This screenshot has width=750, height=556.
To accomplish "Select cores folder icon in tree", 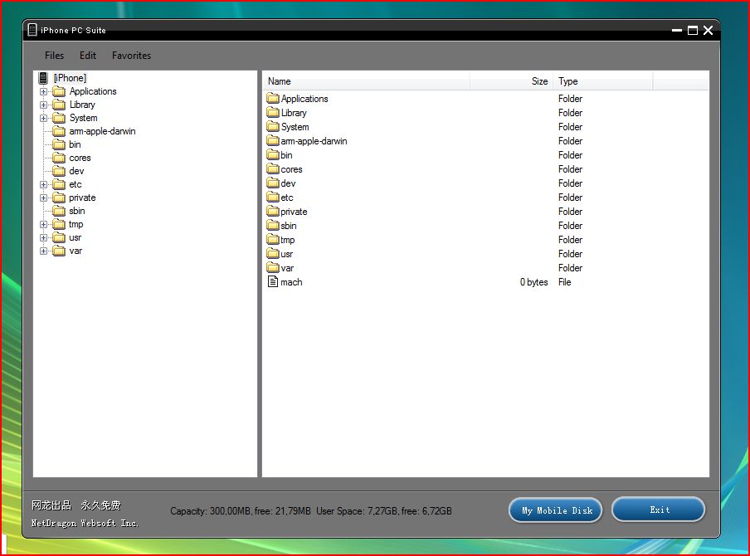I will (59, 158).
